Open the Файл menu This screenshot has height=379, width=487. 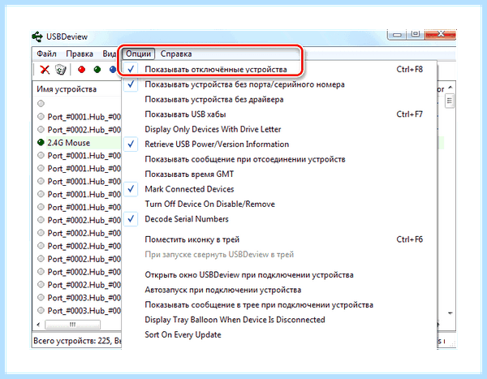pyautogui.click(x=46, y=54)
